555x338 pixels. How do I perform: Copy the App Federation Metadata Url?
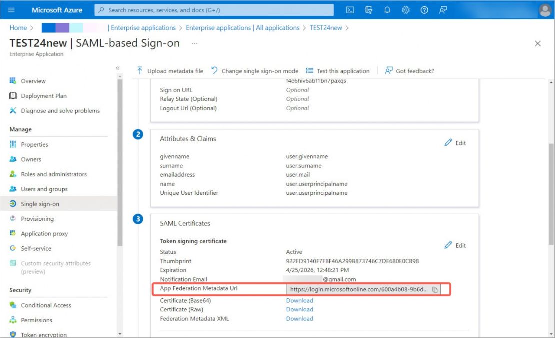435,290
